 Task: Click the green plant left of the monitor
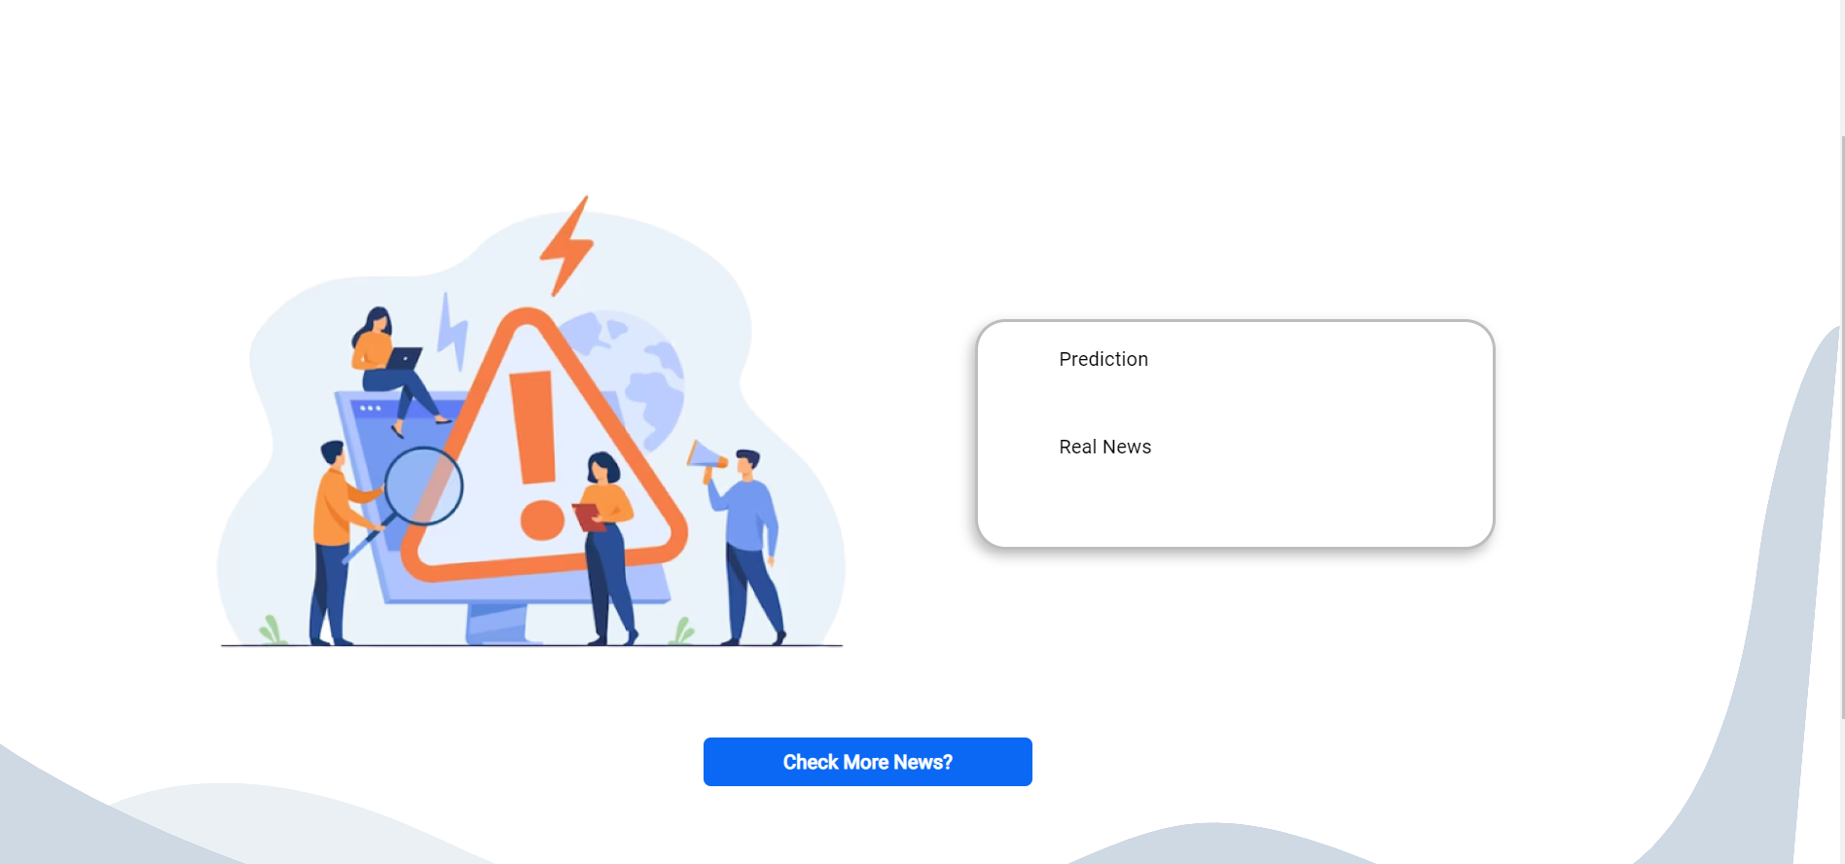tap(272, 630)
